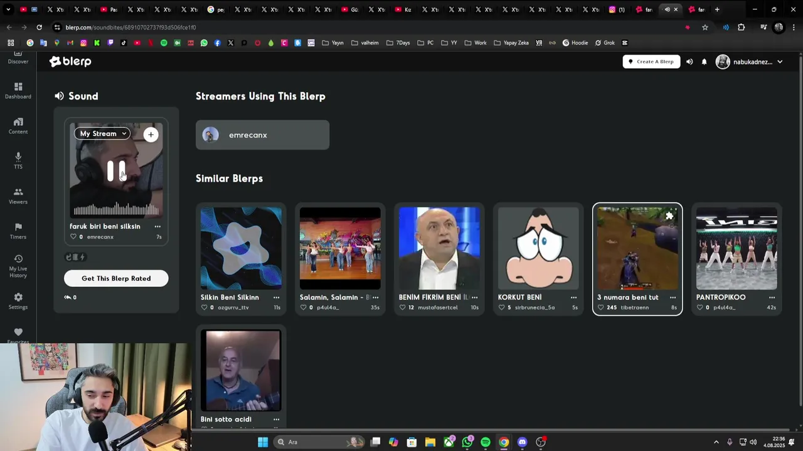This screenshot has height=451, width=803.
Task: Like the BENIM FIKRIM BENI blerp
Action: [402, 308]
